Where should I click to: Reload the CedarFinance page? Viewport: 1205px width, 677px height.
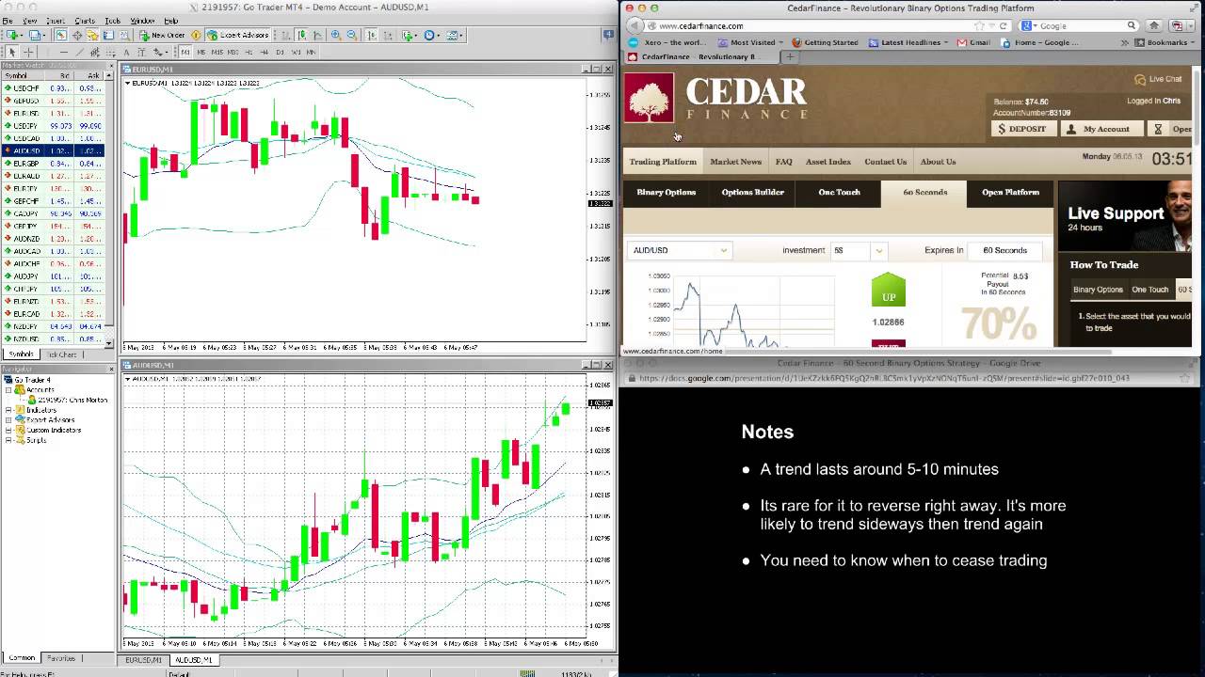1004,26
